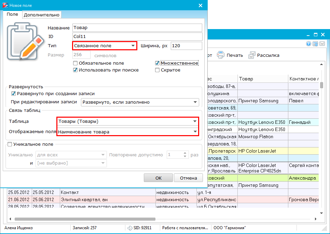The image size is (330, 234).
Task: Click the vertical scrollbar thumb
Action: pos(321,85)
